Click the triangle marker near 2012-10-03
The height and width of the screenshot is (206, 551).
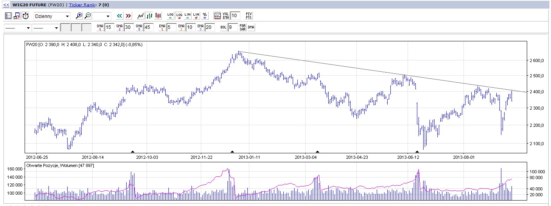pyautogui.click(x=132, y=151)
